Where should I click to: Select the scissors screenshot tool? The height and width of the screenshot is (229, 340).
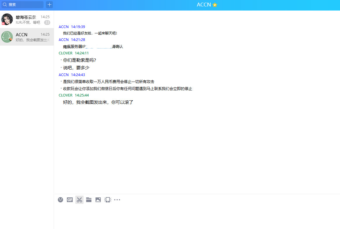tap(79, 200)
